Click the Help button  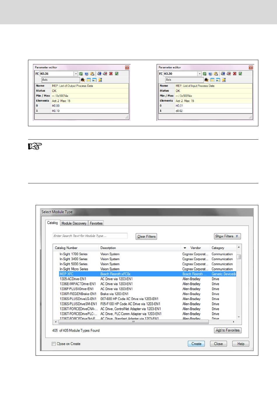(241, 344)
